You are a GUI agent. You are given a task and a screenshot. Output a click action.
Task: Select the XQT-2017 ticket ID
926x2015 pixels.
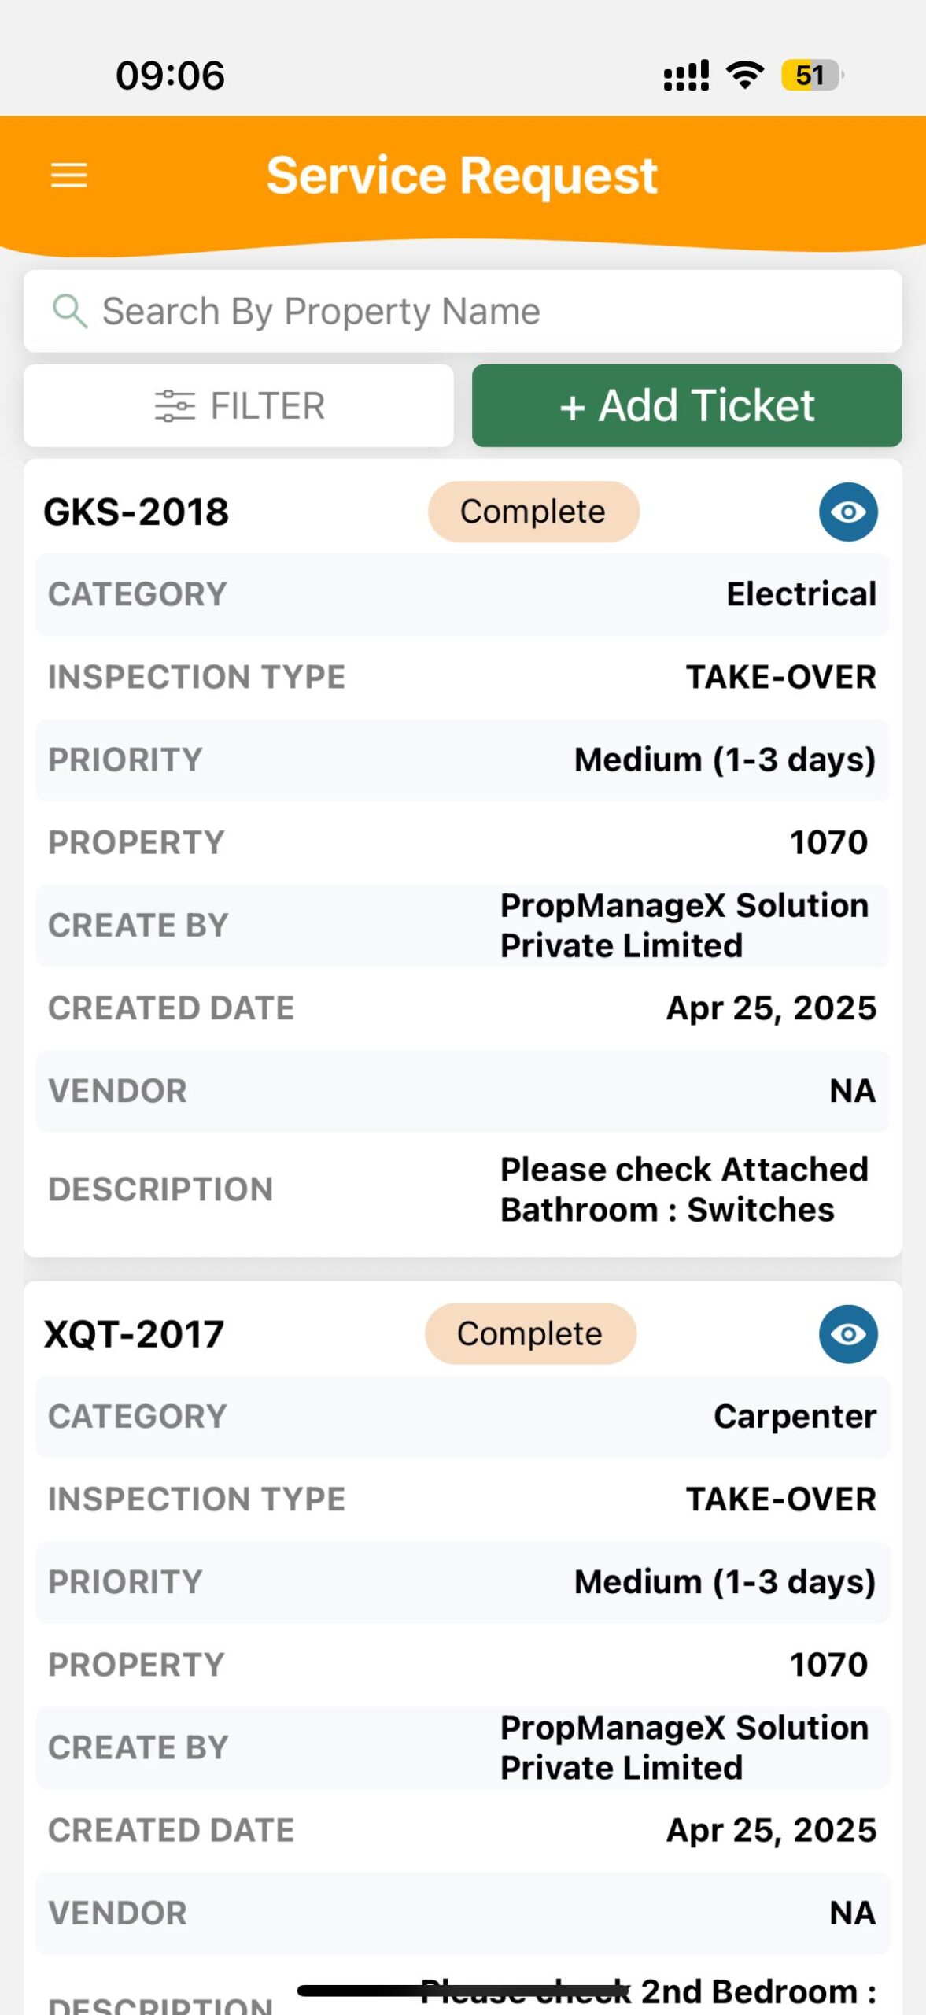pos(135,1334)
